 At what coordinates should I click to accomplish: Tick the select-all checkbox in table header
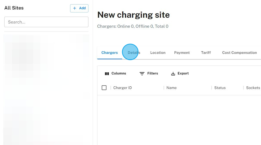click(104, 88)
